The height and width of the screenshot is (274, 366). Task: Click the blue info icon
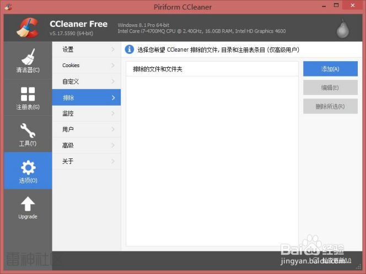130,50
